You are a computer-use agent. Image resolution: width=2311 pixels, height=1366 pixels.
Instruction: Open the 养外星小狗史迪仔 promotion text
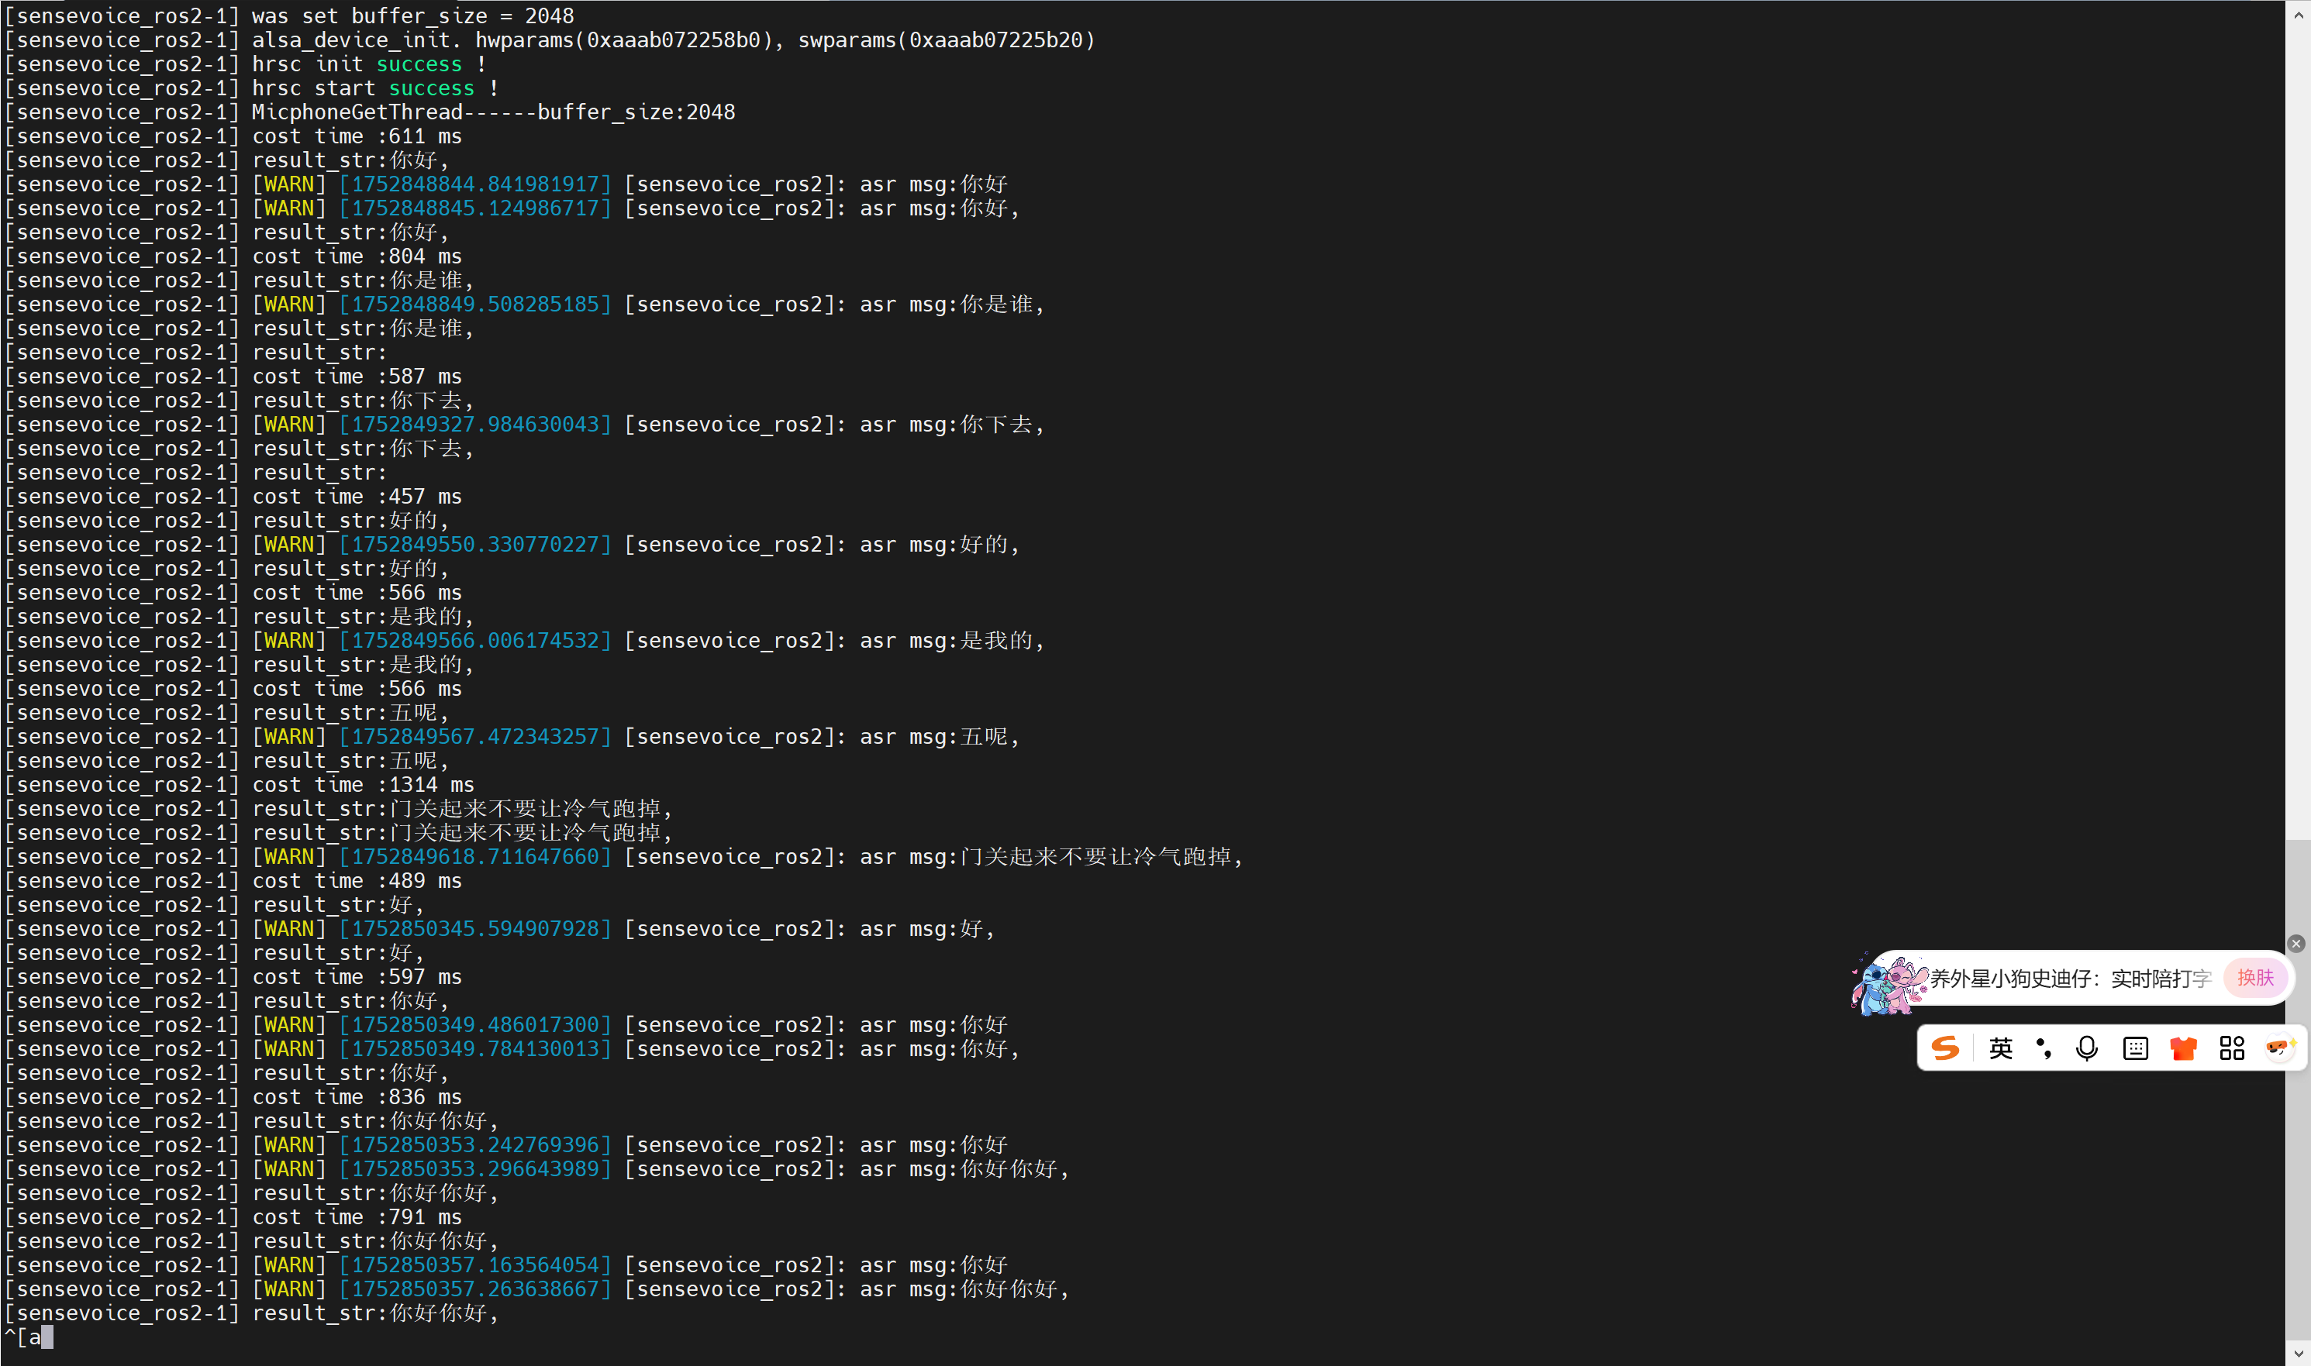(x=2071, y=979)
